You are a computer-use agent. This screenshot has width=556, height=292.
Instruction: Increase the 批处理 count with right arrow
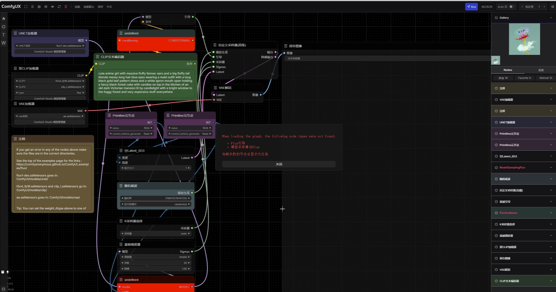544,7
